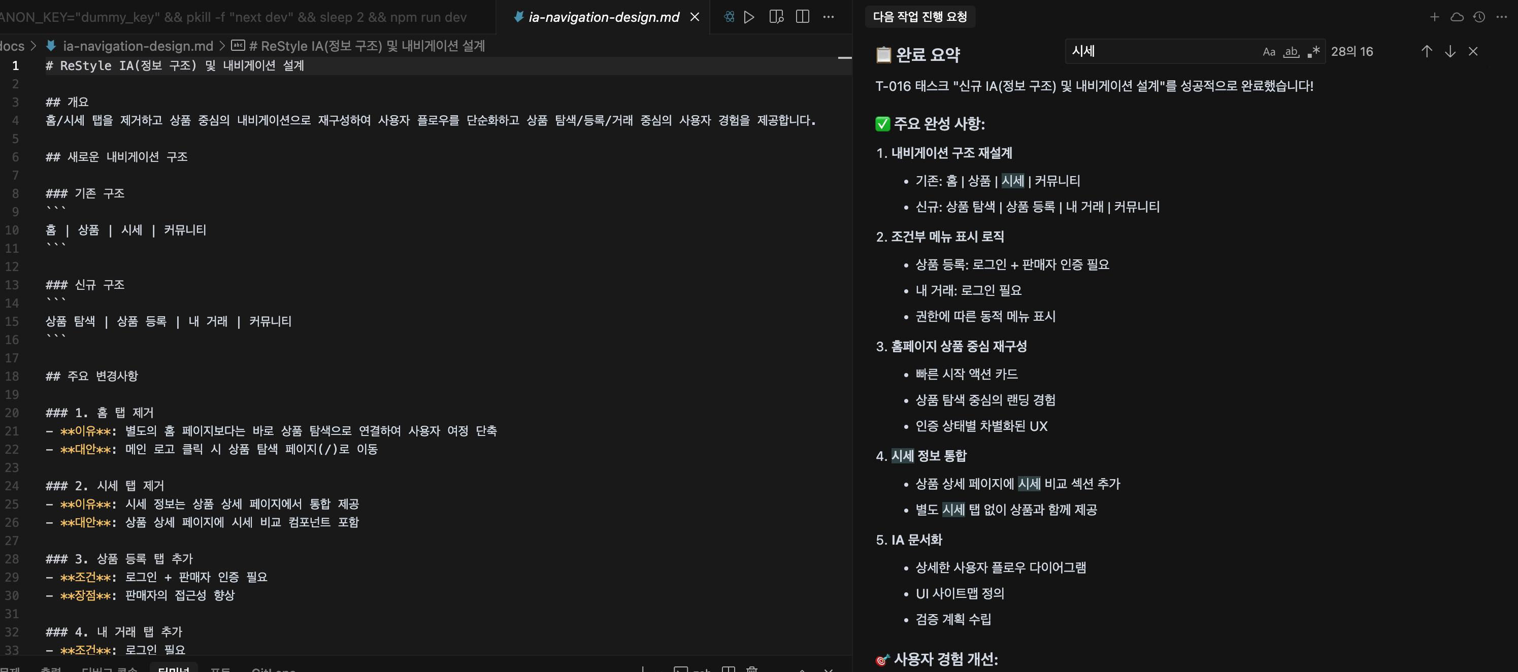Open editor More Actions ellipsis menu
Screen dimensions: 1518x672
click(828, 17)
